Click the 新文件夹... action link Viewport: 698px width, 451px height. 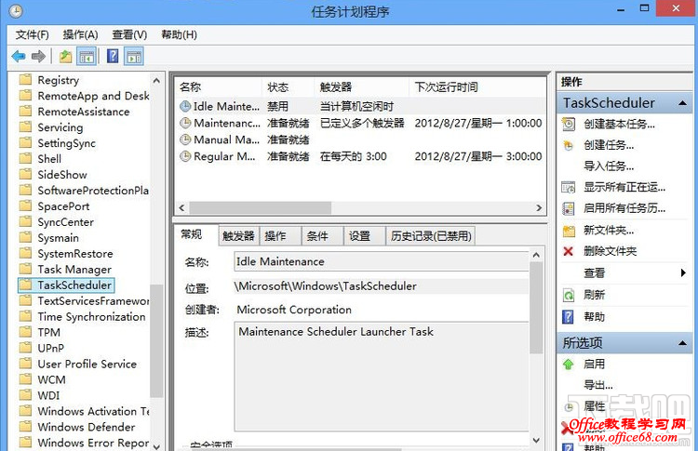click(609, 231)
